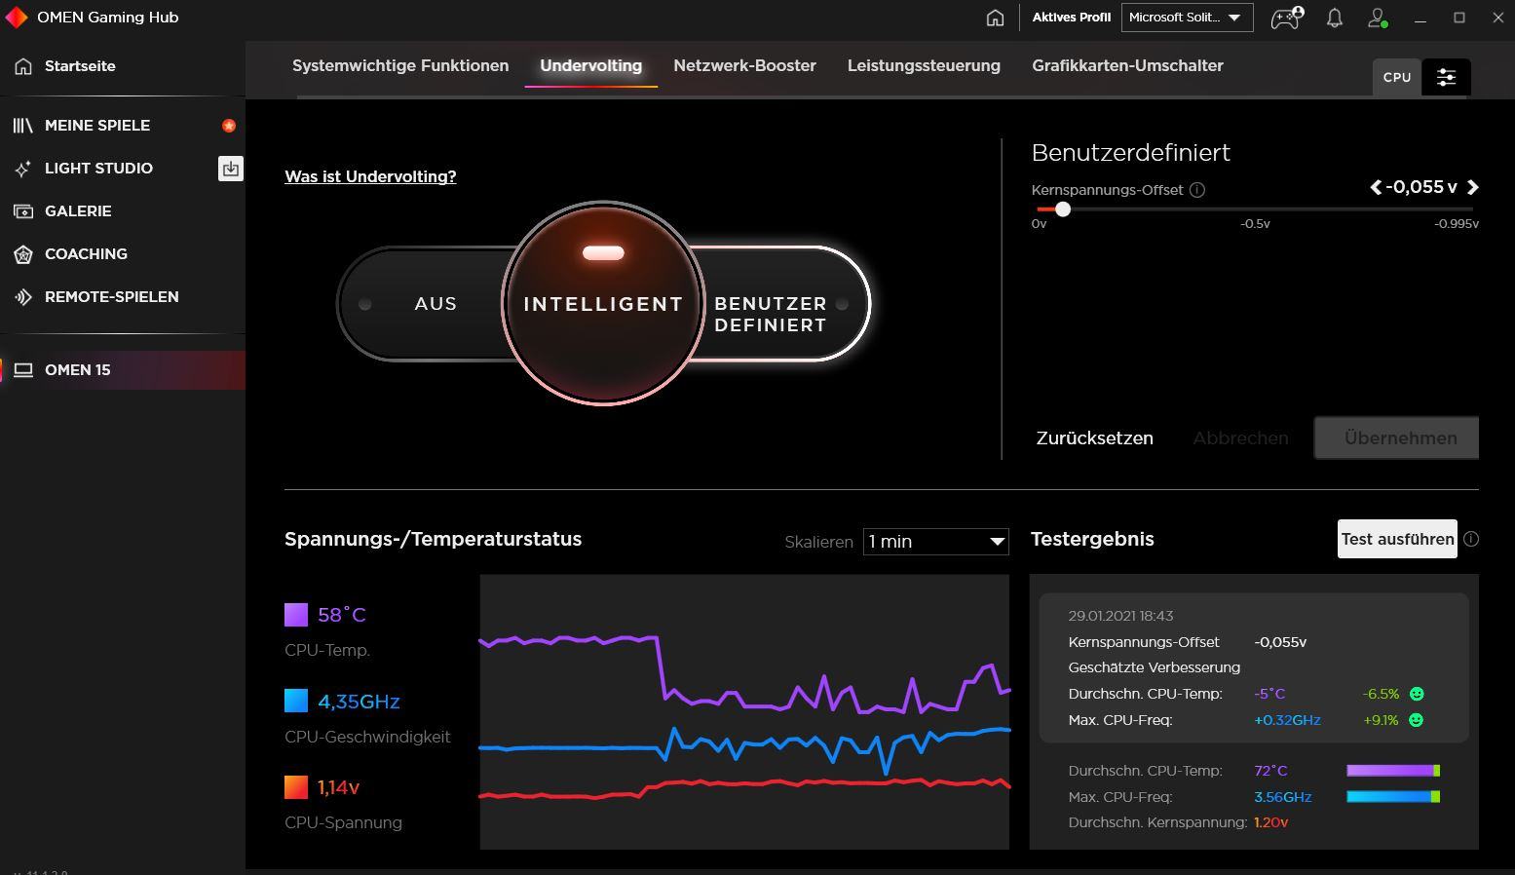The image size is (1515, 875).
Task: Click the CPU view button
Action: [x=1397, y=77]
